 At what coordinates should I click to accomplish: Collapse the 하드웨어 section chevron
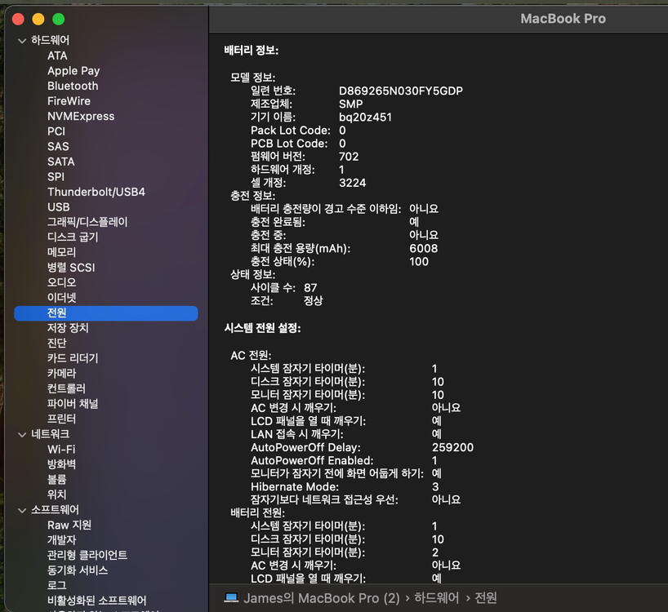click(22, 41)
